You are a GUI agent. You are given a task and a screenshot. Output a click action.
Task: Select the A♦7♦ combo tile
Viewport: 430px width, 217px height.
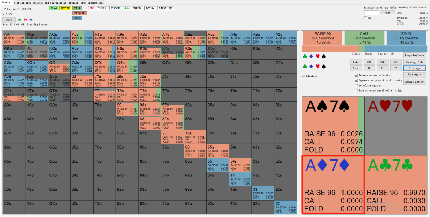pos(333,184)
